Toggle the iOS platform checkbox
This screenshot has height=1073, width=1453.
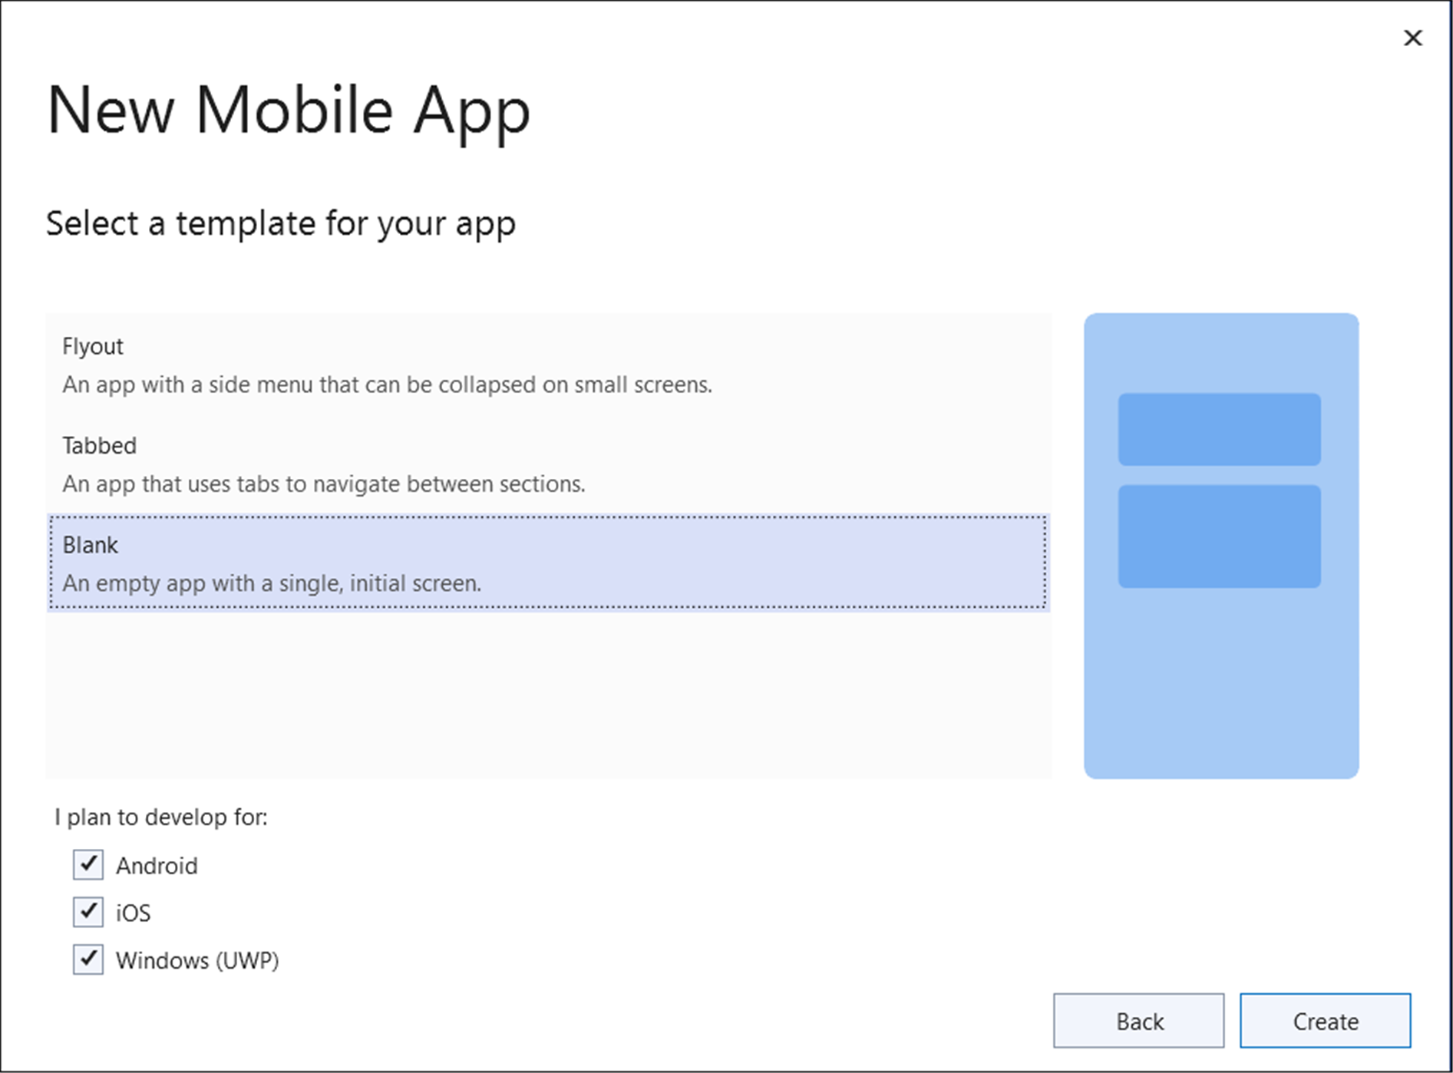[x=88, y=913]
